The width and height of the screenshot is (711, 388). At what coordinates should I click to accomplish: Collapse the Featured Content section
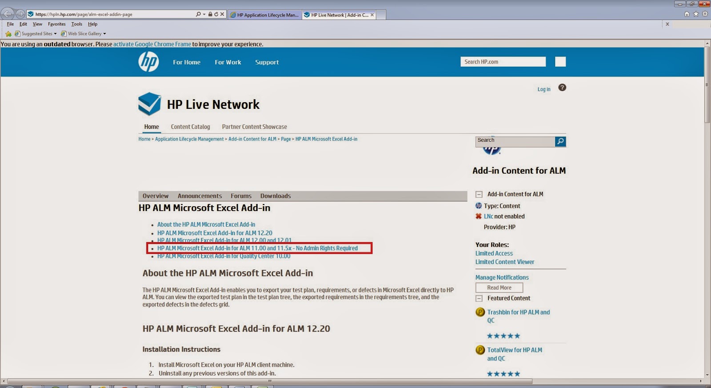pyautogui.click(x=479, y=298)
